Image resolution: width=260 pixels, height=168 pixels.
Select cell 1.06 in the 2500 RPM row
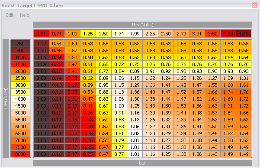(x=119, y=78)
